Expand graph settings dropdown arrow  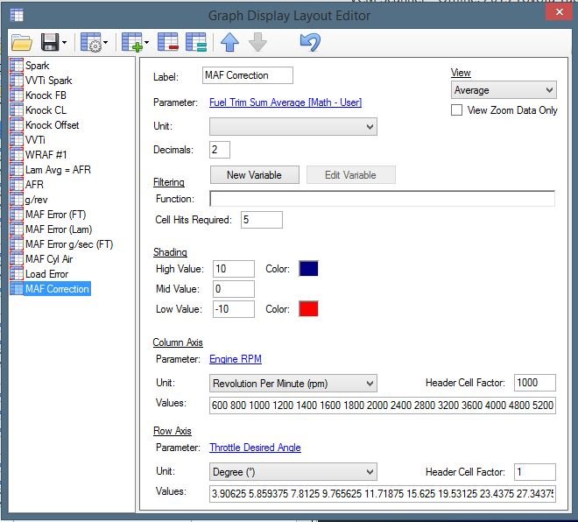(x=105, y=42)
